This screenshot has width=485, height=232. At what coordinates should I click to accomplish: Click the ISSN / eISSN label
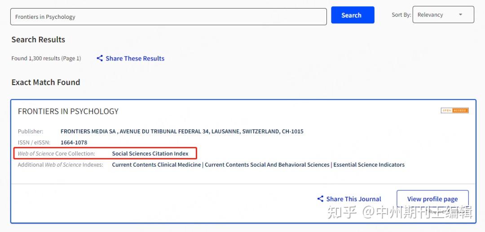pyautogui.click(x=34, y=142)
